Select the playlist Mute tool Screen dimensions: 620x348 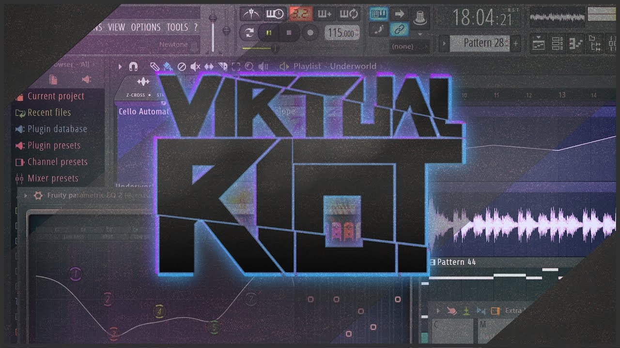[195, 66]
